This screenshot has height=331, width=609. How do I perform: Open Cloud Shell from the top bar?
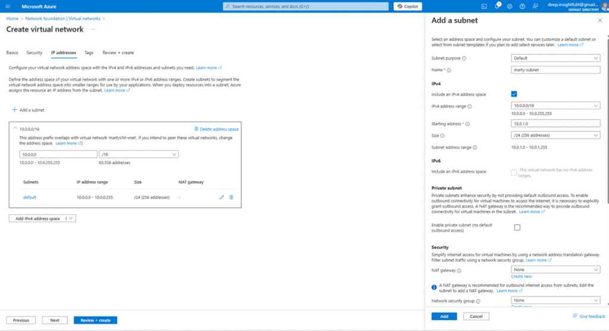(484, 6)
